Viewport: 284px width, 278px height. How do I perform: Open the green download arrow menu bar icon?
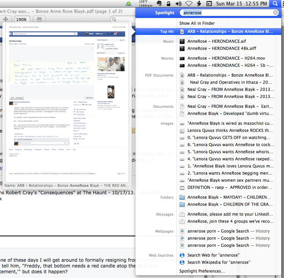tap(129, 4)
